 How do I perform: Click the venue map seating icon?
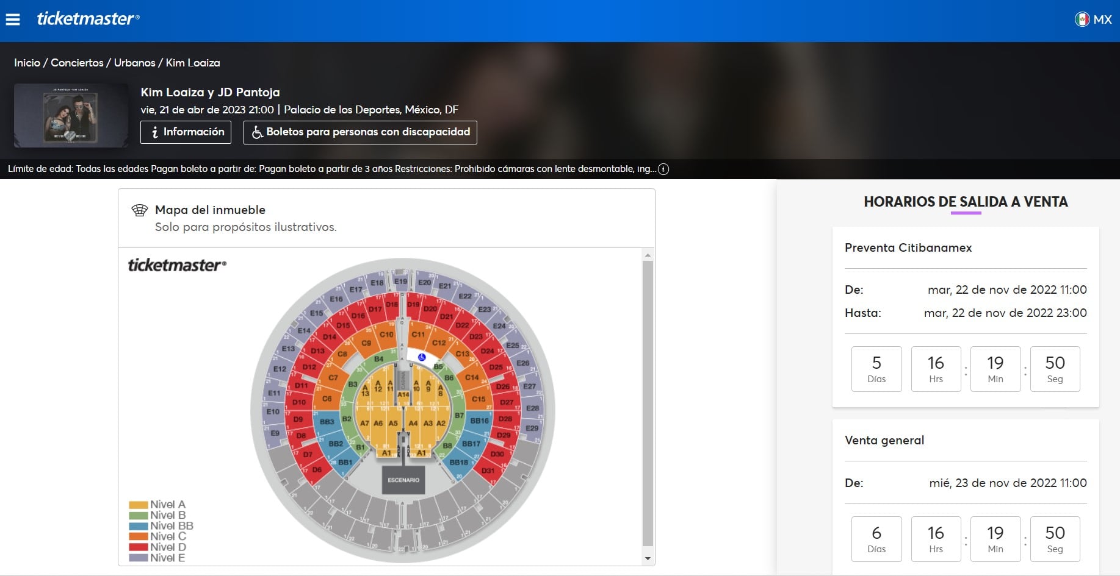tap(140, 210)
